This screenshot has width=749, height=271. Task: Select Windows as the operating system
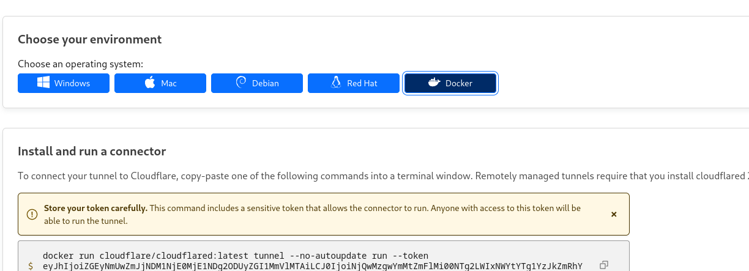[x=64, y=83]
